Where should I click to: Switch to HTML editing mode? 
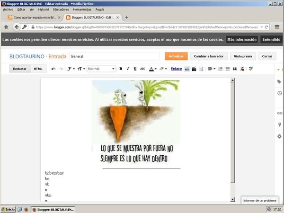point(38,69)
